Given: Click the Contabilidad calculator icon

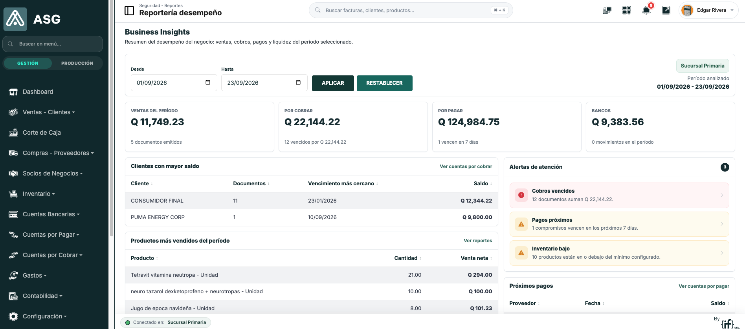Looking at the screenshot, I should 13,296.
